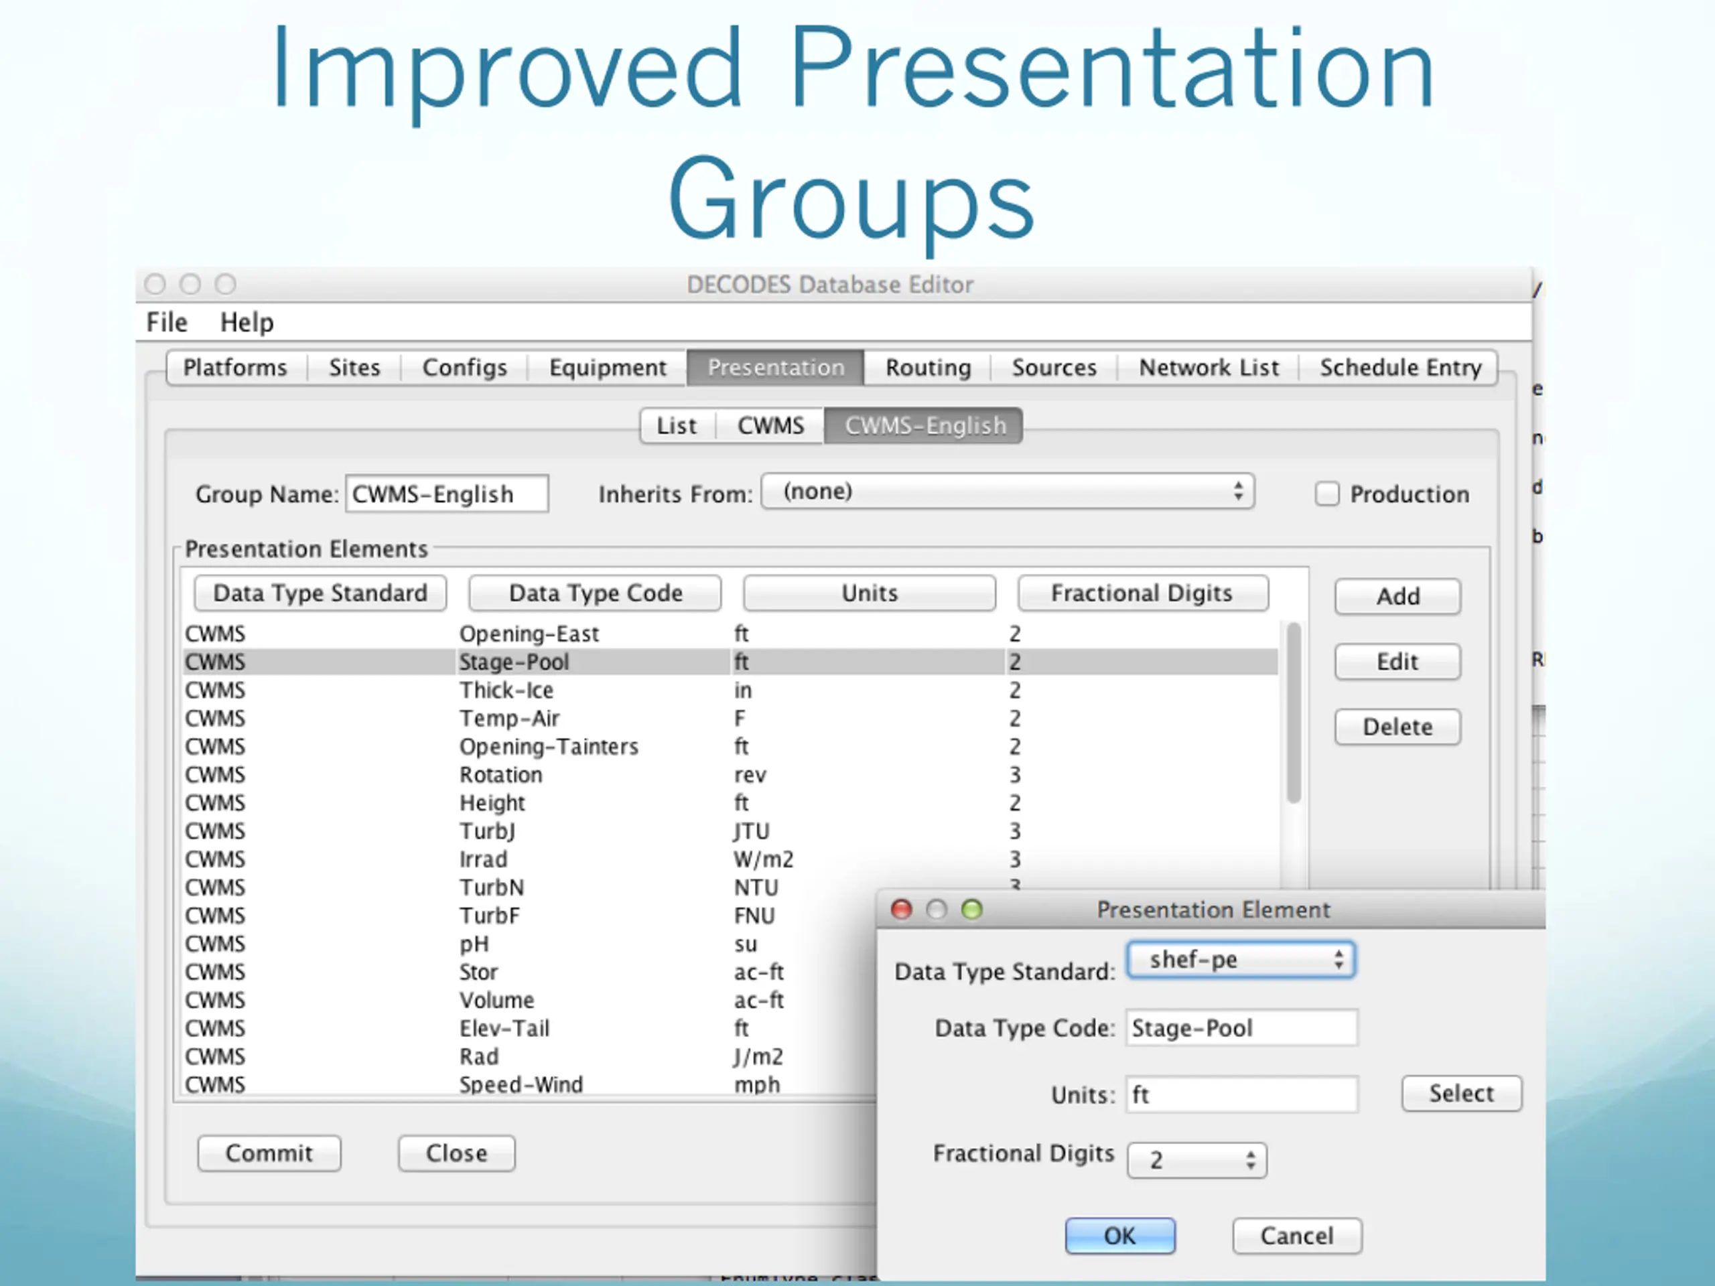
Task: Select the Presentation tab
Action: 775,368
